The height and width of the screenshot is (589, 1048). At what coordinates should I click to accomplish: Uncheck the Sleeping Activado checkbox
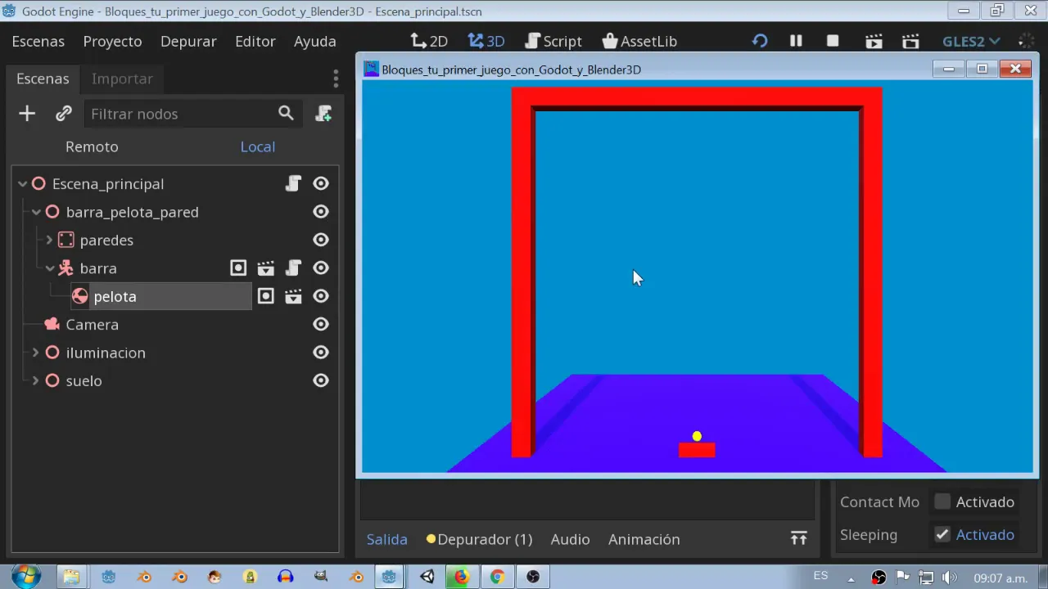point(942,534)
